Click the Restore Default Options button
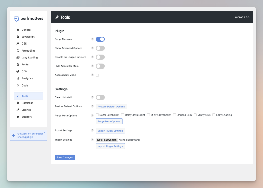The image size is (263, 188). pos(111,107)
